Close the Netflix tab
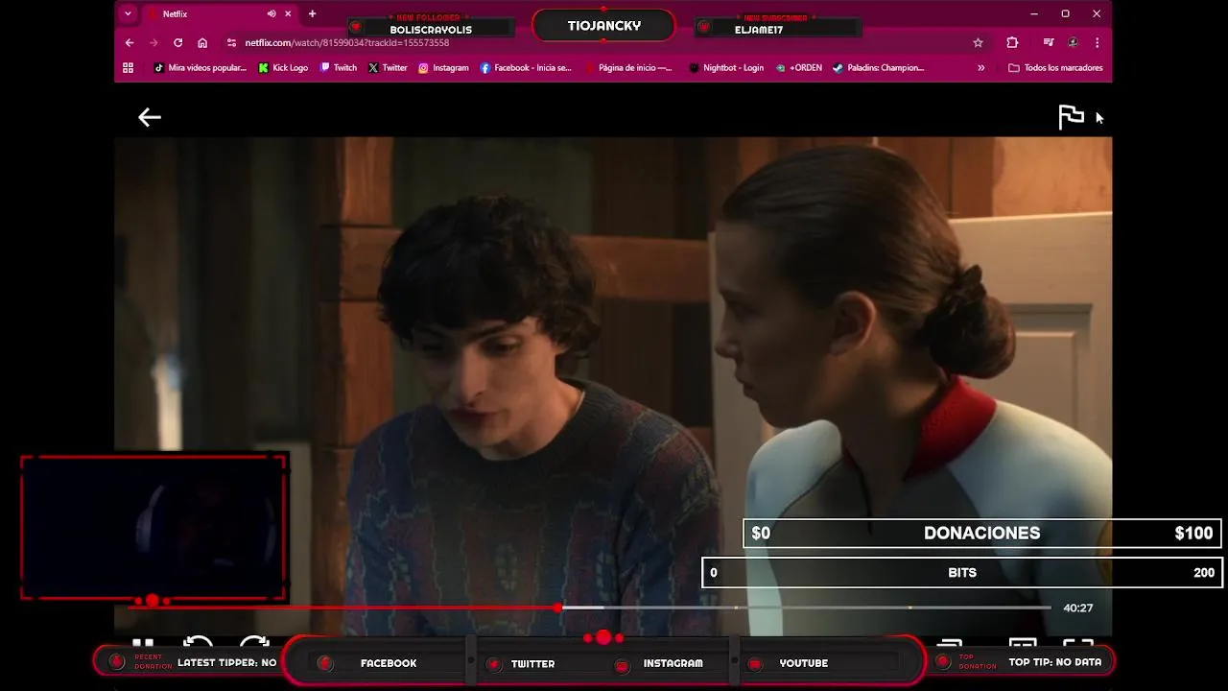 click(288, 14)
